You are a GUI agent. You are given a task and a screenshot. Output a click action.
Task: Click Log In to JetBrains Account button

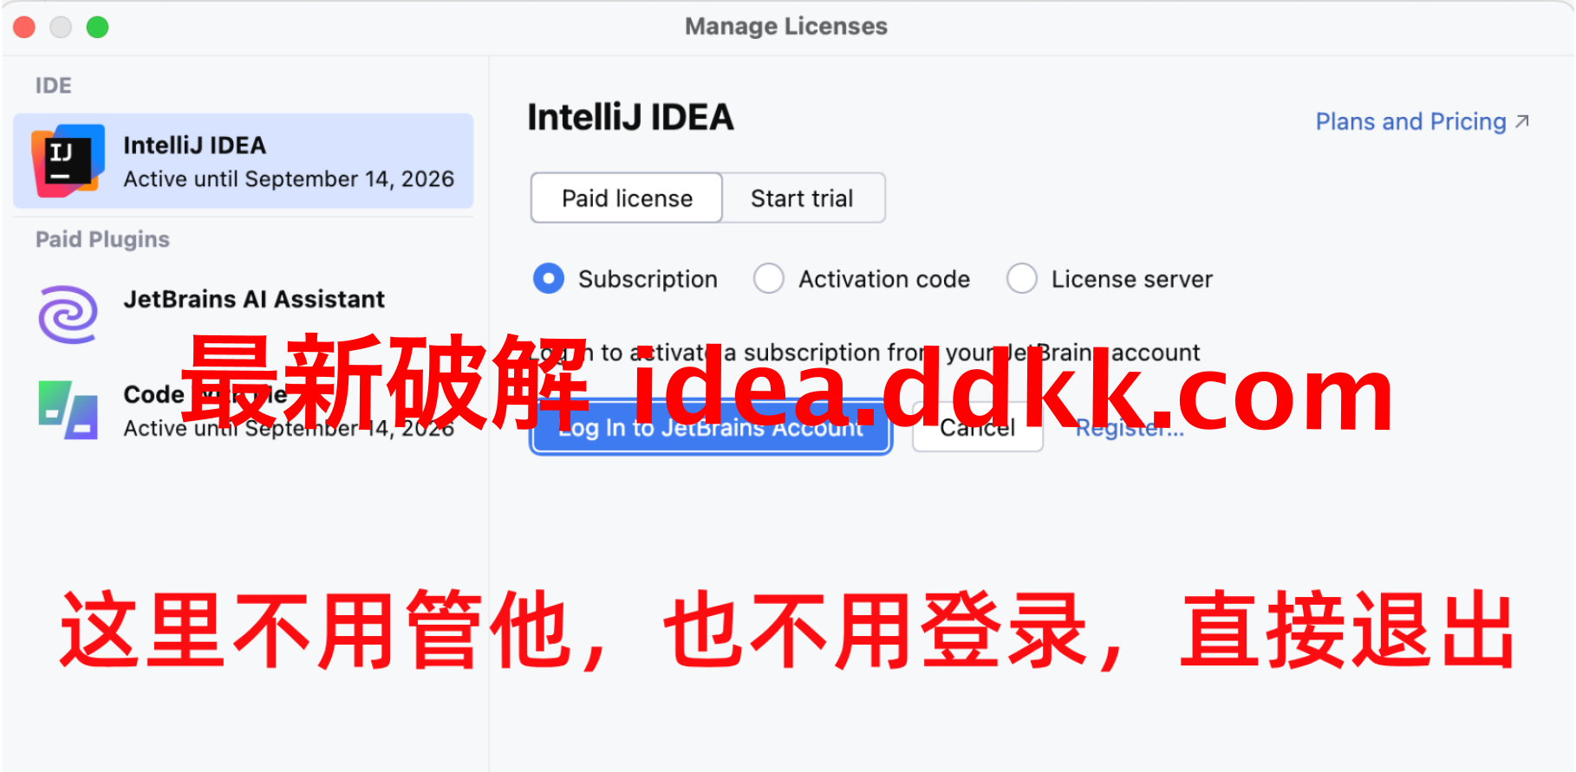(711, 427)
